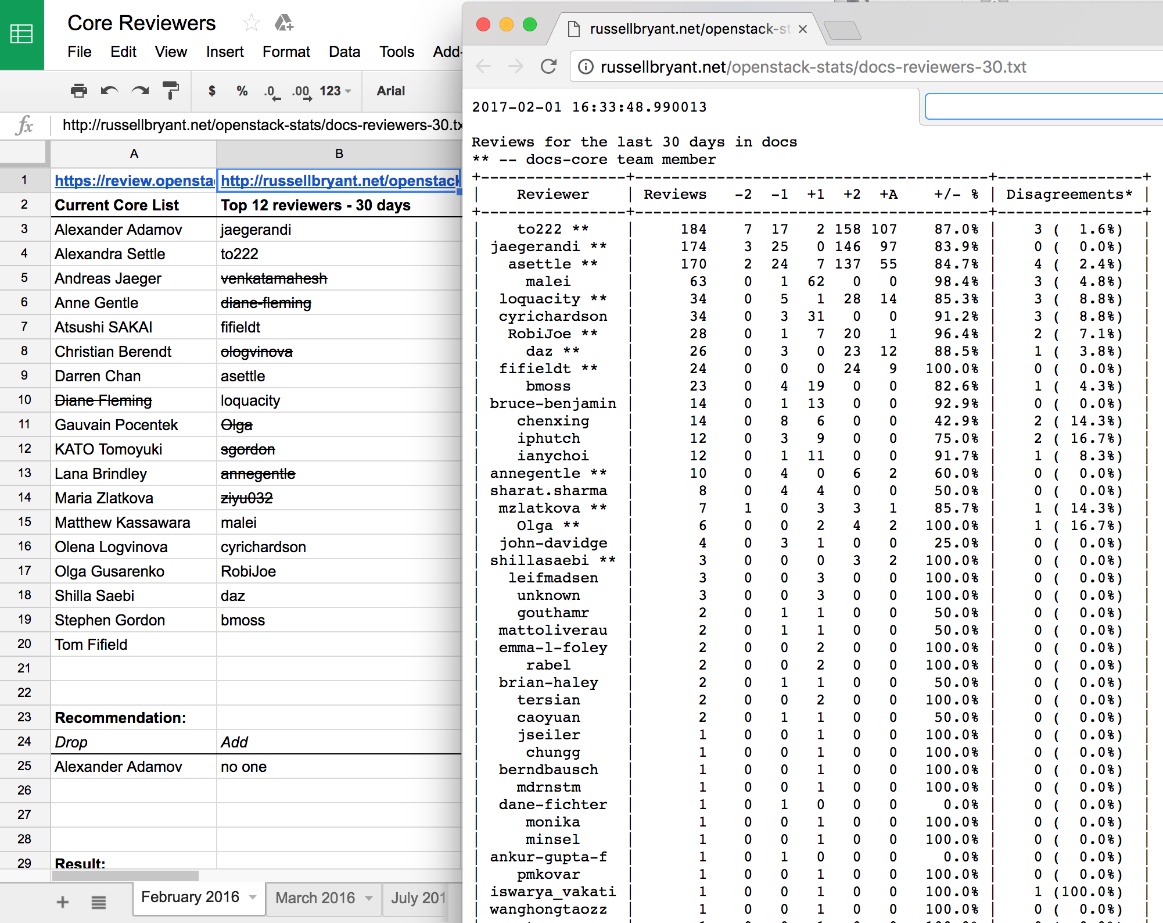
Task: Expand the February 2016 sheet tab arrow
Action: [253, 897]
